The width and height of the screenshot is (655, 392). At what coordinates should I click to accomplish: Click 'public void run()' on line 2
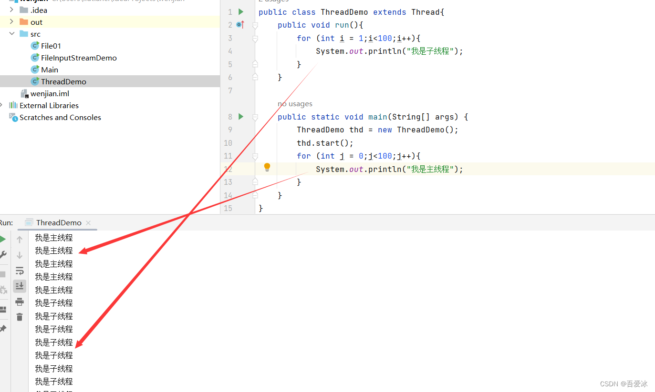point(318,25)
